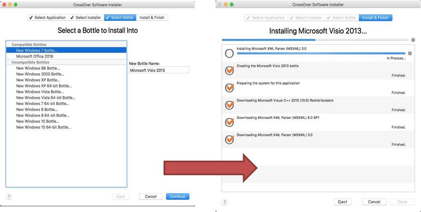Click Eject in Select Bottle window

click(x=121, y=196)
